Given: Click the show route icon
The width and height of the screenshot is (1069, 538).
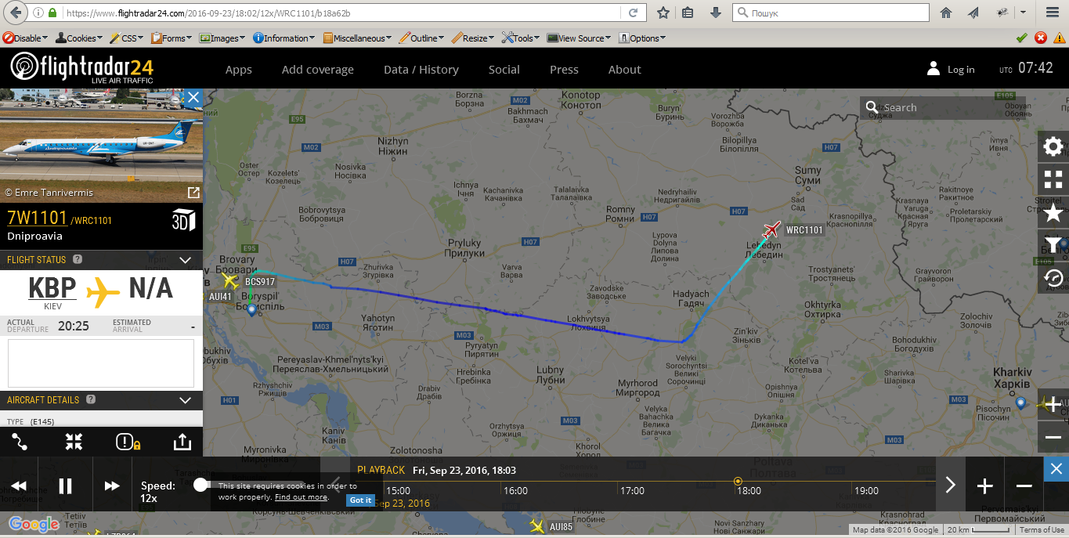Looking at the screenshot, I should [20, 442].
